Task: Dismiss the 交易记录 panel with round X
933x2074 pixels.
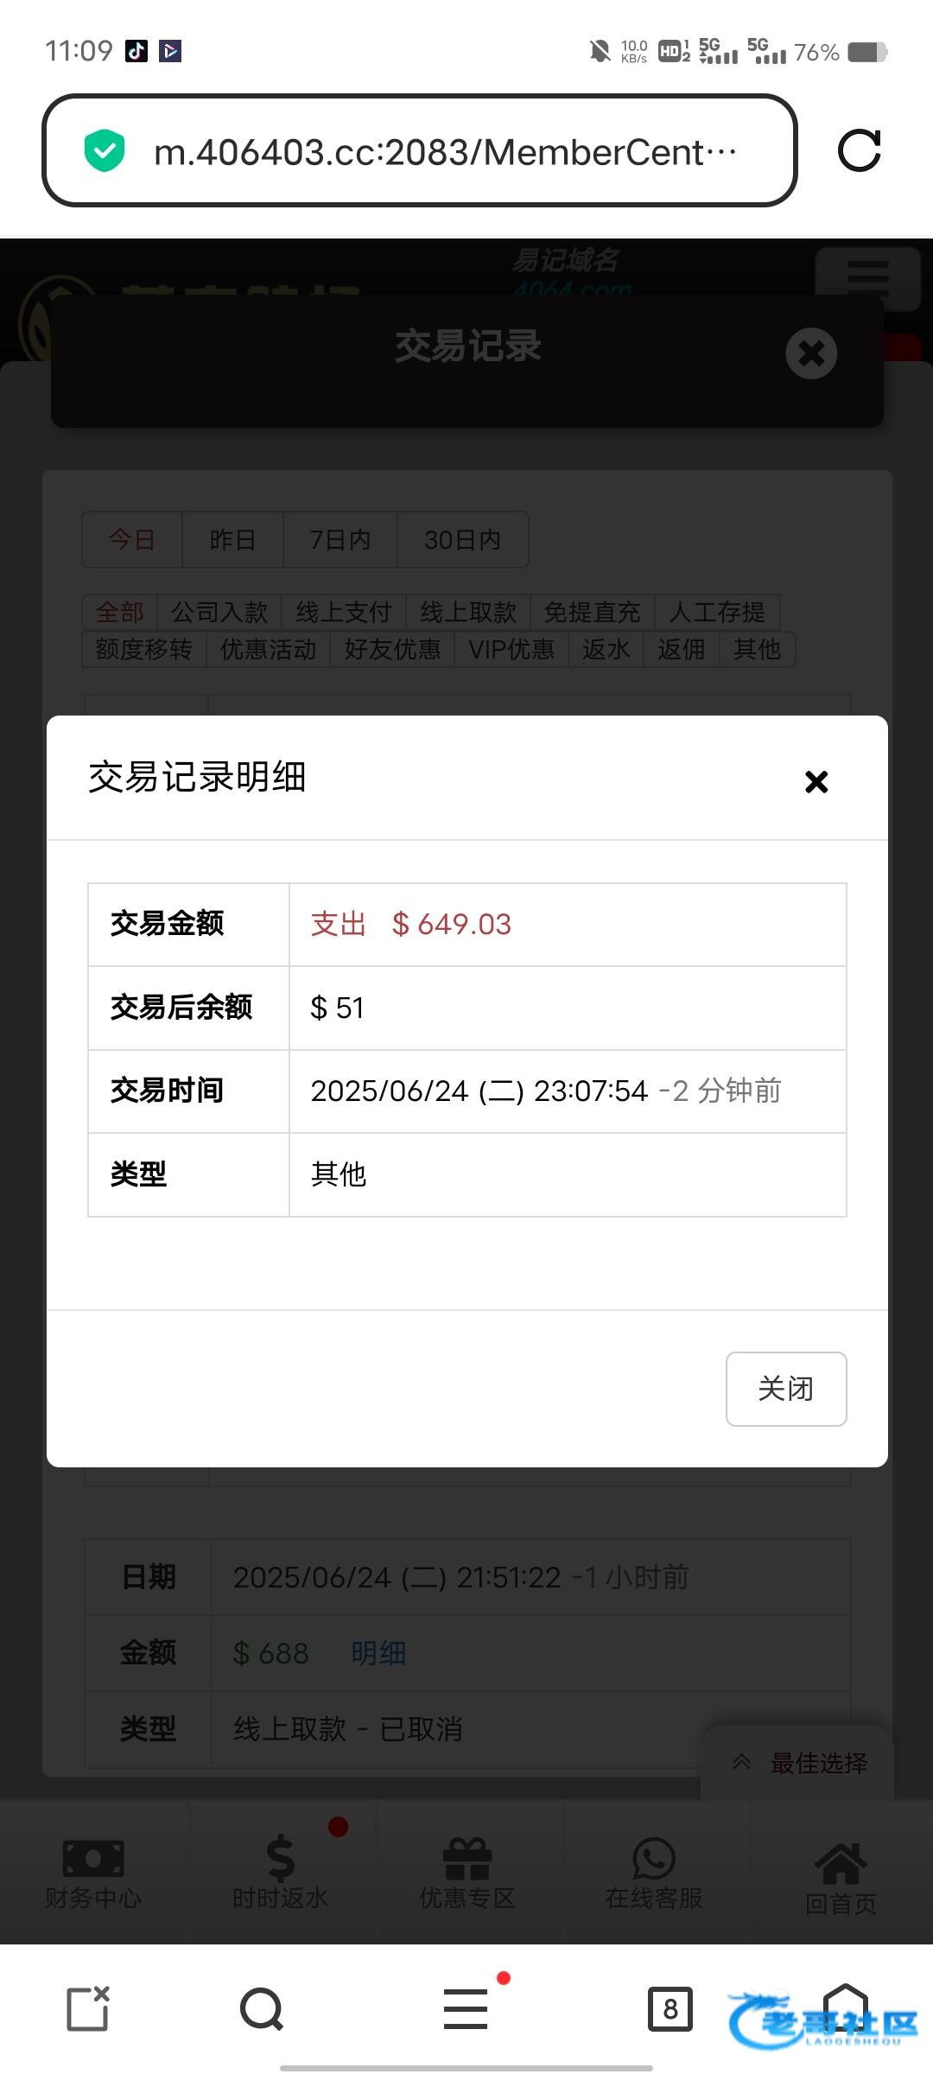Action: click(x=811, y=353)
